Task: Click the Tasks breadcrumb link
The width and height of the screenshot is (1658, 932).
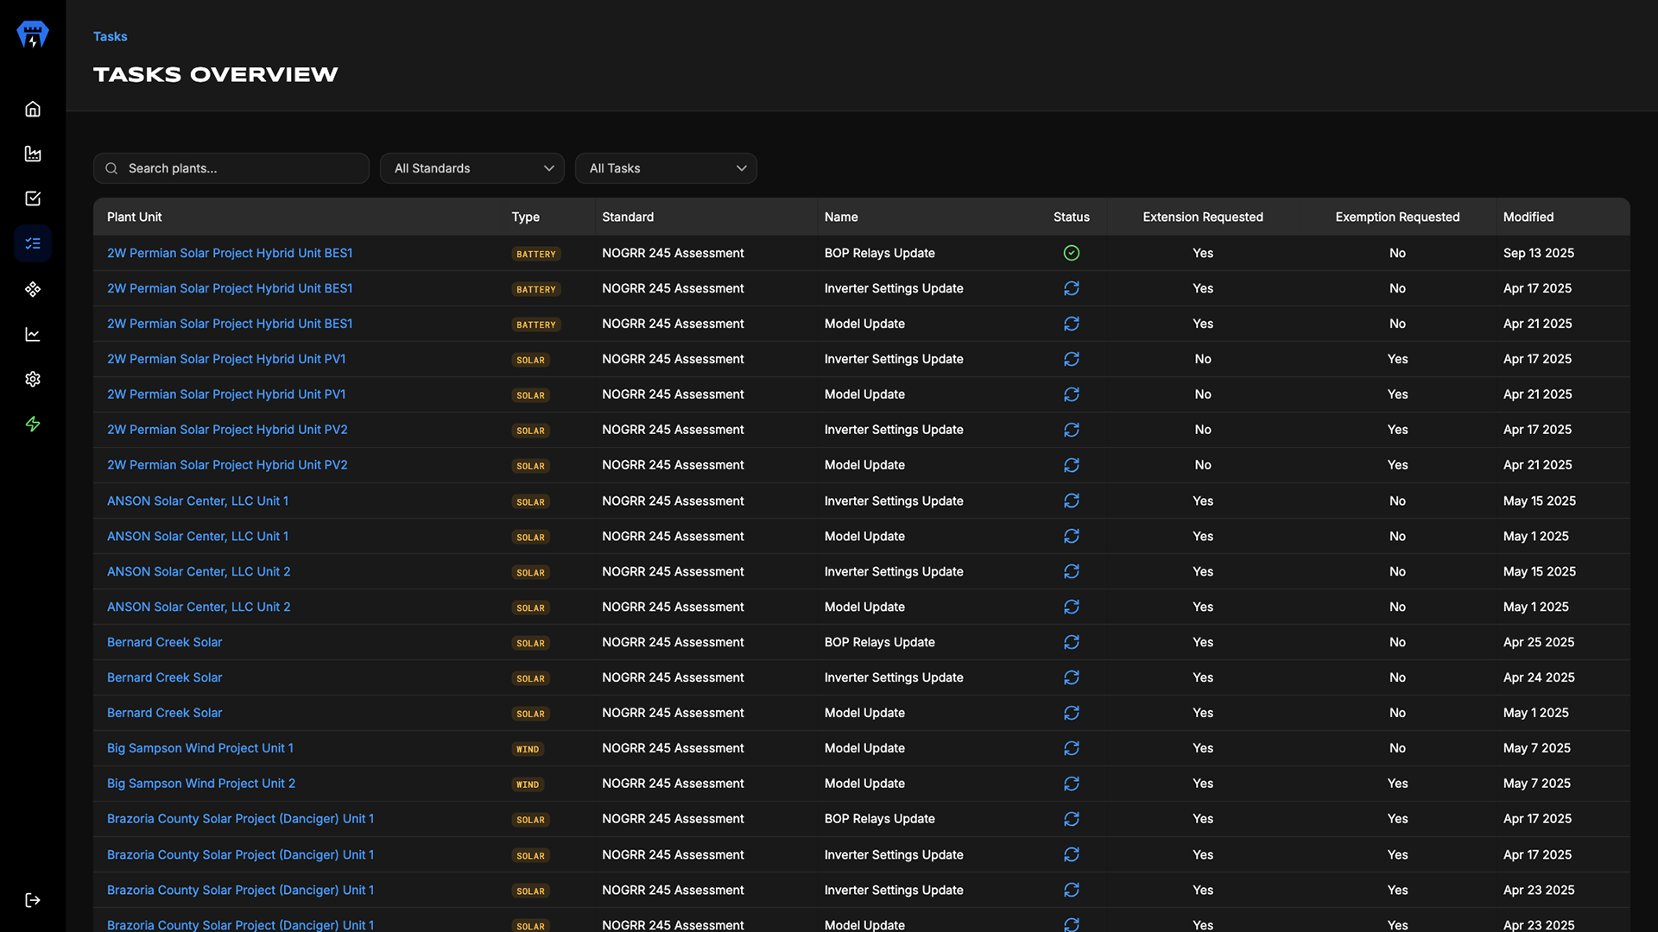Action: pos(110,36)
